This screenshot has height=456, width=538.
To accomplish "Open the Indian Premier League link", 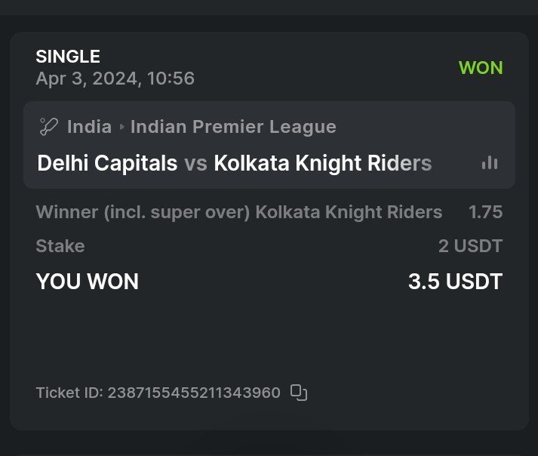I will coord(233,126).
